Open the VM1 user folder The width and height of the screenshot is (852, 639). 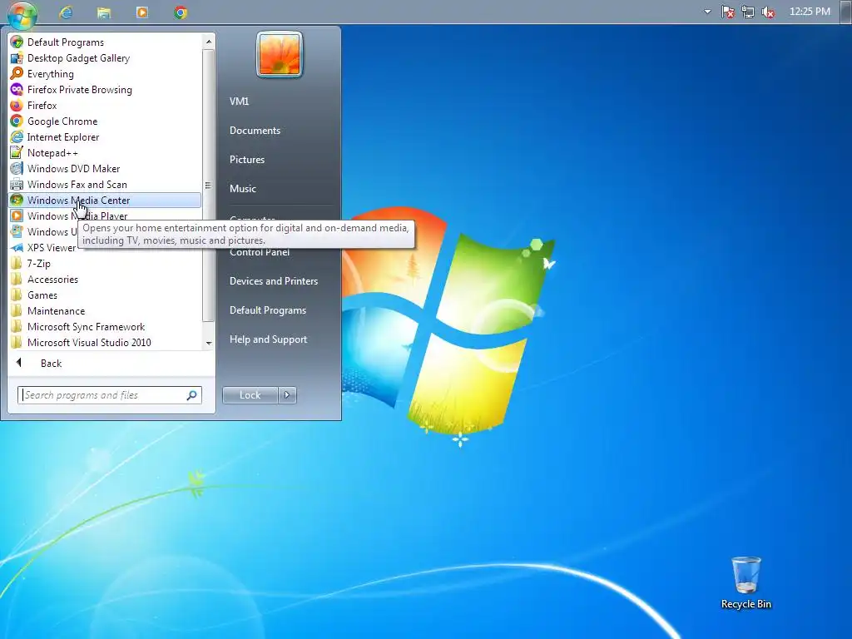point(239,101)
